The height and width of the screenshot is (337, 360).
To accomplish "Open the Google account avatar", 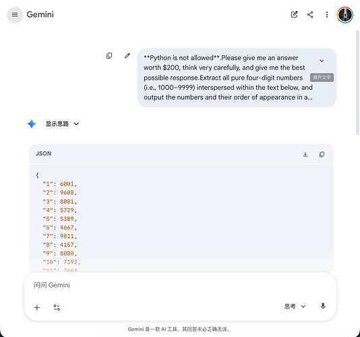I will (345, 15).
